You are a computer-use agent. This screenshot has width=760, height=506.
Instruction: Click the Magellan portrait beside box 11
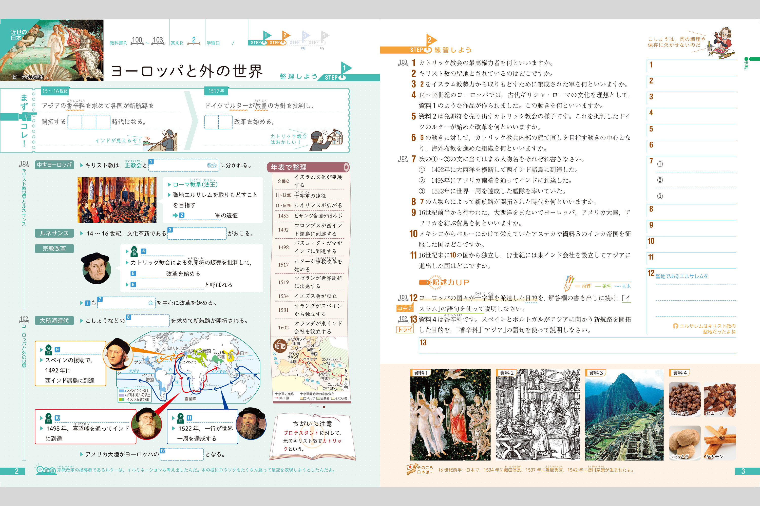(251, 423)
